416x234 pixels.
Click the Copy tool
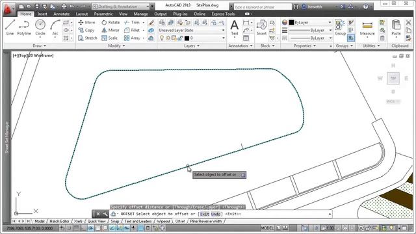point(86,31)
